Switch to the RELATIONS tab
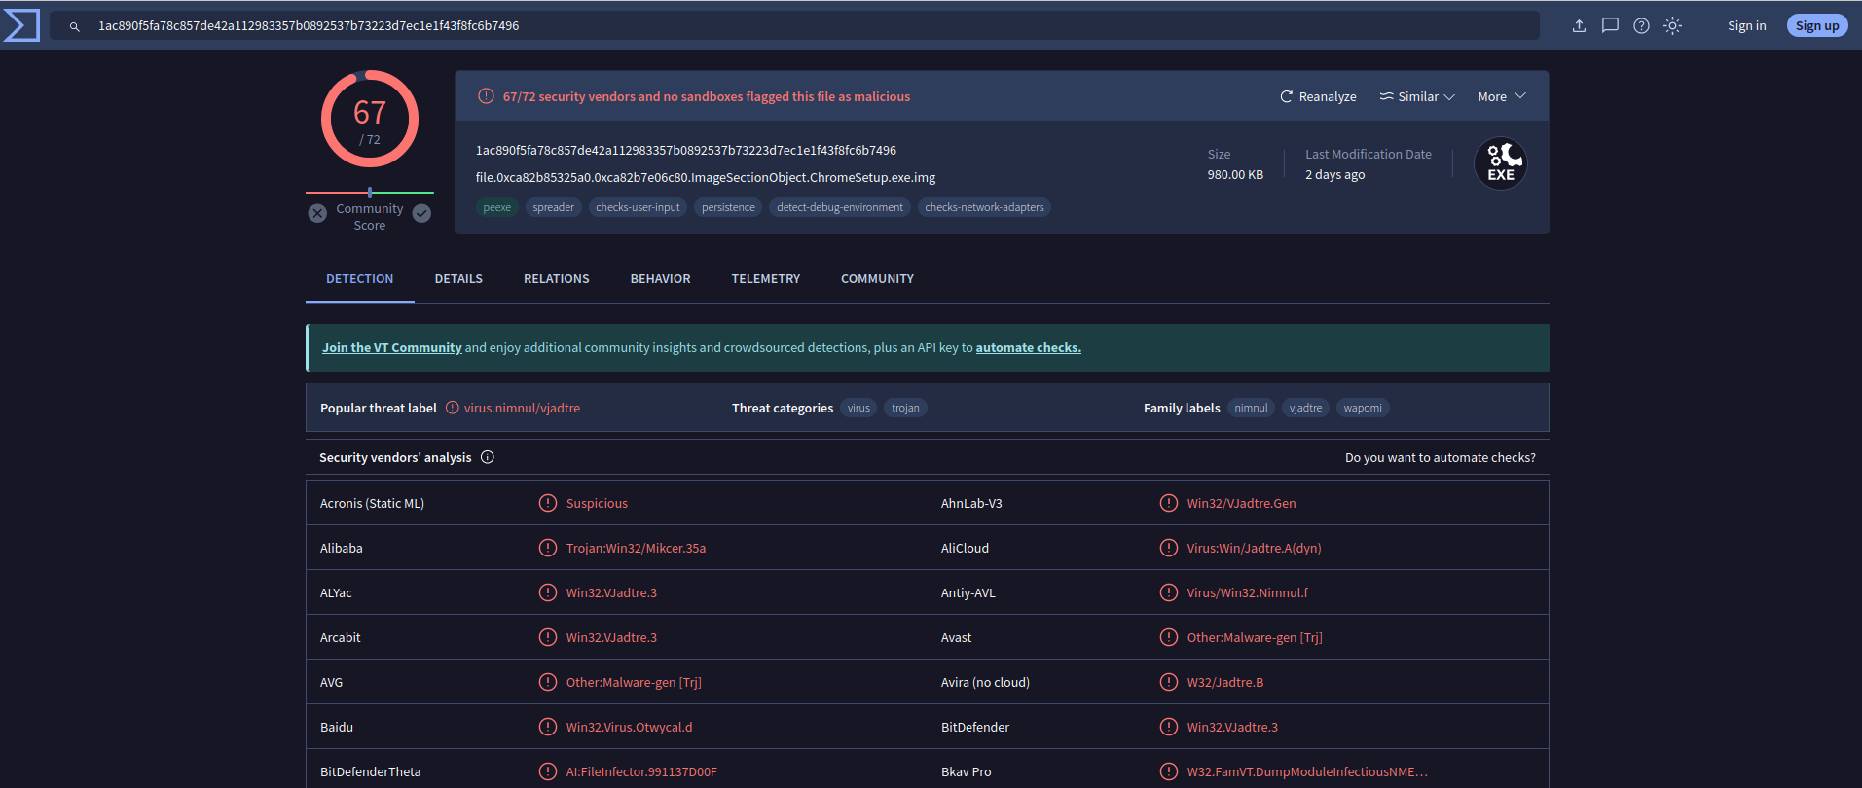The image size is (1862, 788). 557,279
